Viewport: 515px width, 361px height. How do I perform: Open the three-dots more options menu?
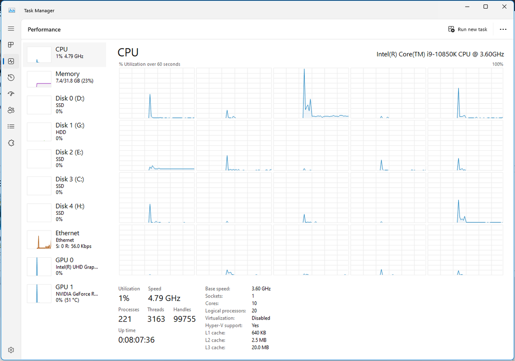pyautogui.click(x=503, y=29)
